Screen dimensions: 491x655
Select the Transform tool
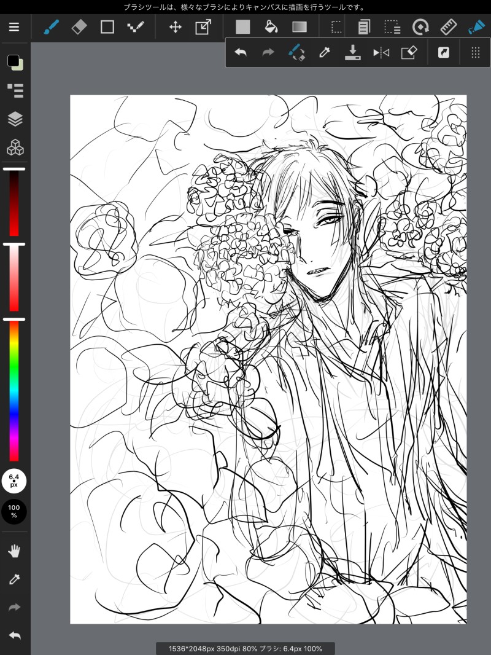(203, 27)
